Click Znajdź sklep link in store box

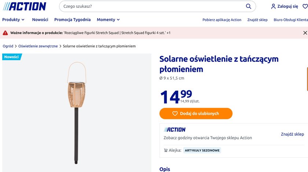click(292, 134)
